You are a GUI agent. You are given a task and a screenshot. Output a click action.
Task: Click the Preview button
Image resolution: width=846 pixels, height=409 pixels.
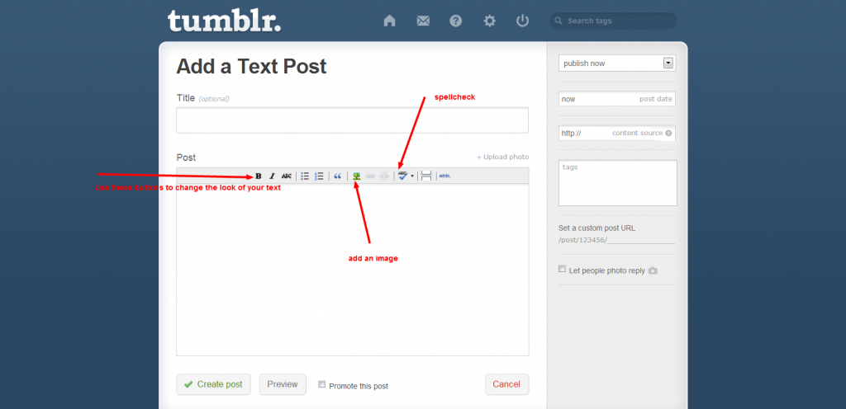pyautogui.click(x=283, y=384)
